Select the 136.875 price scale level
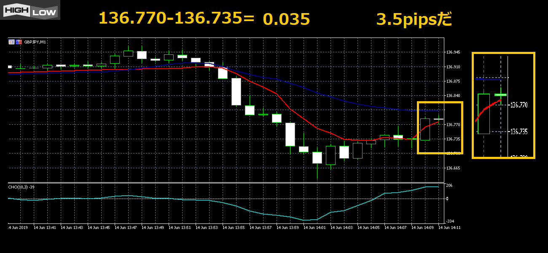Image resolution: width=548 pixels, height=253 pixels. tap(454, 81)
